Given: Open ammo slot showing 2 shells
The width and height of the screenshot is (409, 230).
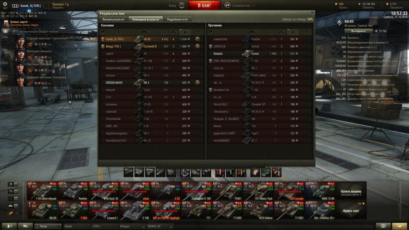Looking at the screenshot, I should (x=241, y=172).
